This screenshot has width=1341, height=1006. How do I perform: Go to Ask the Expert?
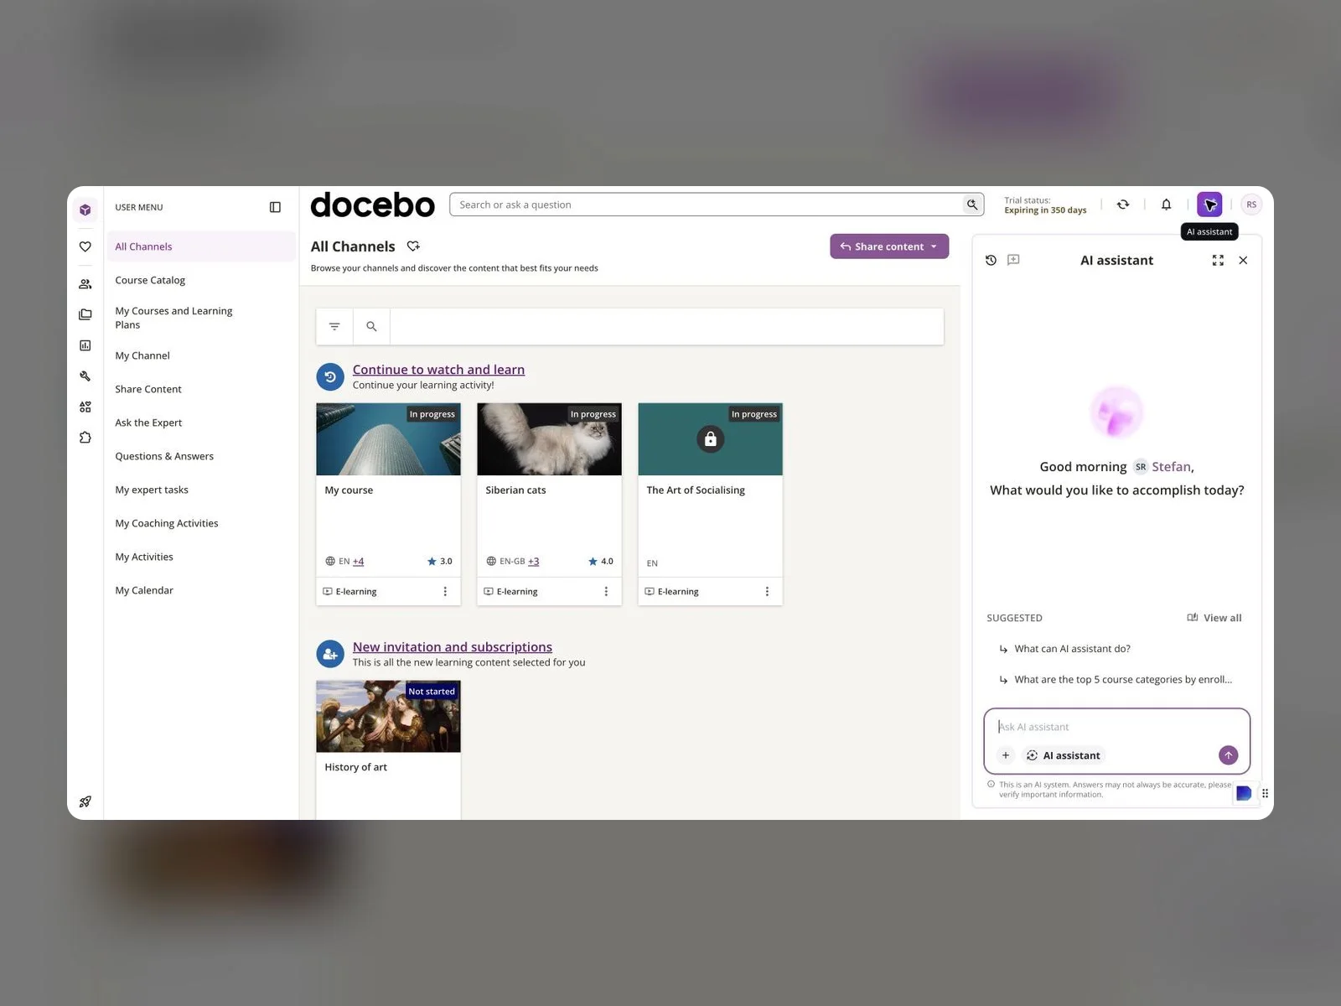coord(148,423)
